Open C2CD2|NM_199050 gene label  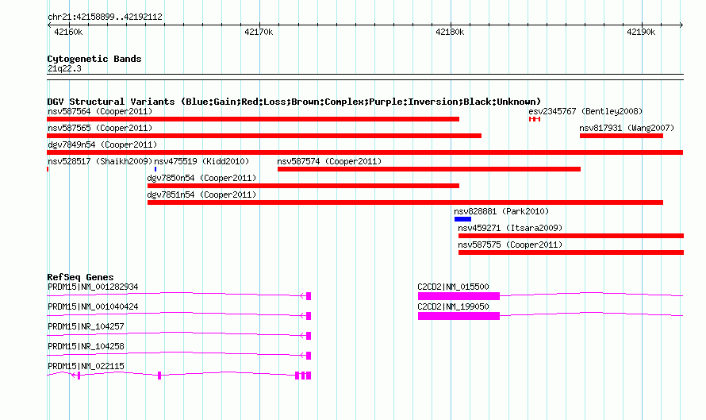(453, 306)
